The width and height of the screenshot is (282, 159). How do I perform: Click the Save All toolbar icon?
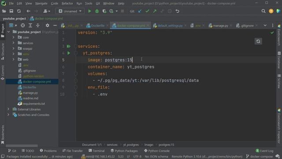(x=11, y=11)
